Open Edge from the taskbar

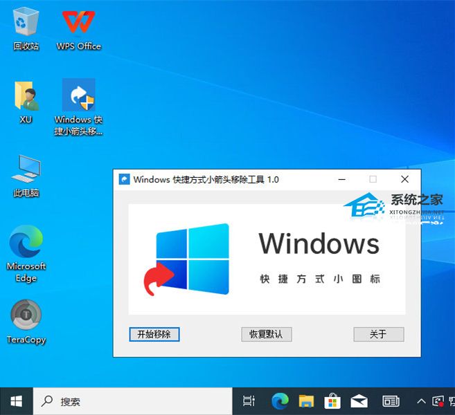coord(280,401)
